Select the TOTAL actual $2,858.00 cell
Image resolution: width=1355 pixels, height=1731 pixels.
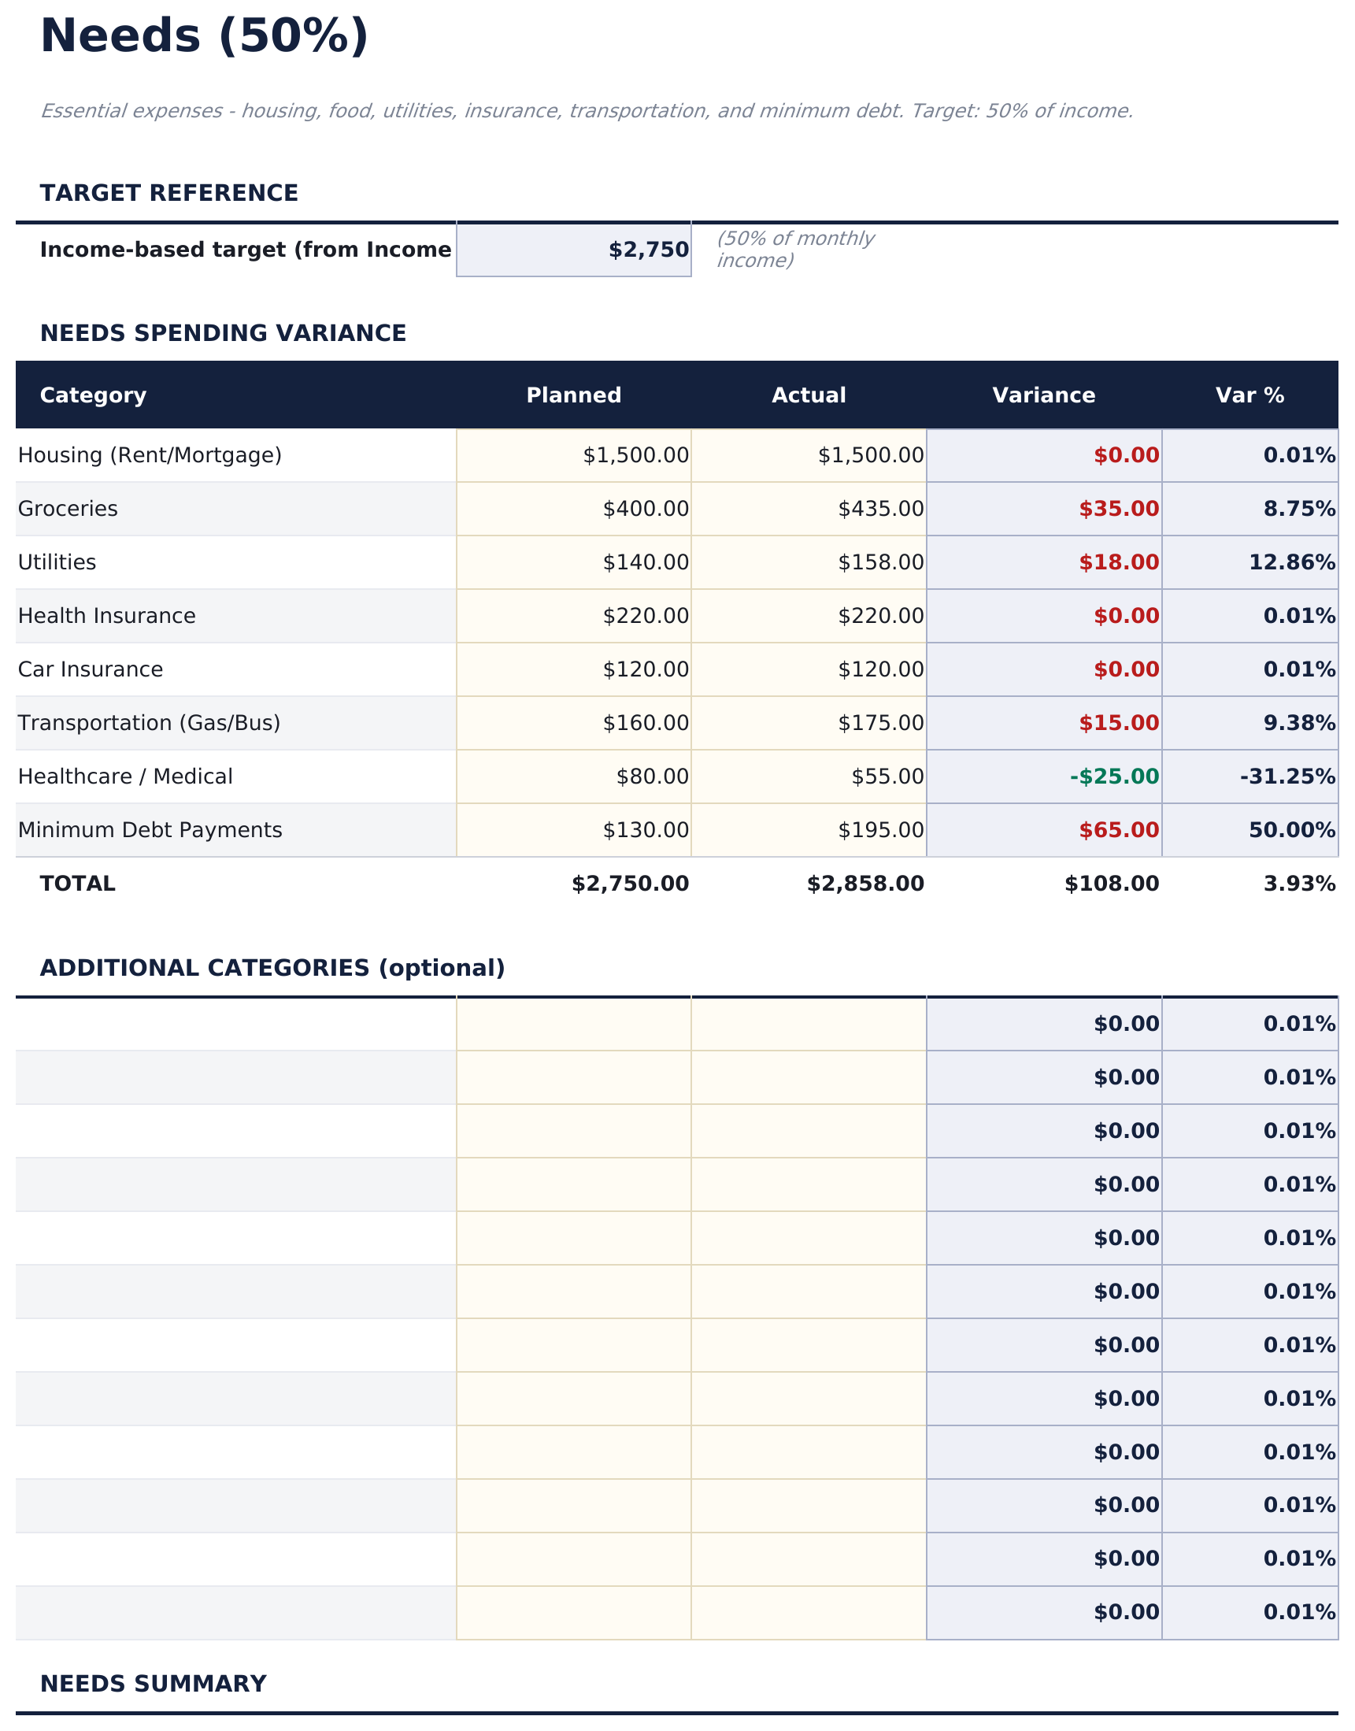pyautogui.click(x=808, y=884)
